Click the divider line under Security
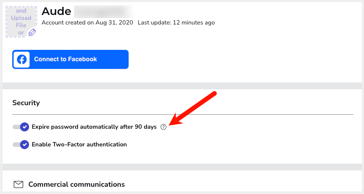The height and width of the screenshot is (194, 364). click(183, 115)
